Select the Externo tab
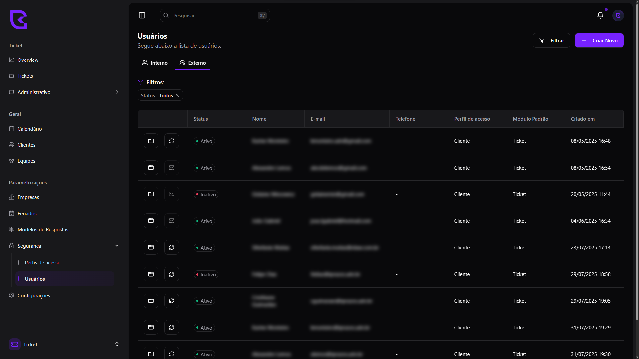This screenshot has height=359, width=639. (x=193, y=63)
